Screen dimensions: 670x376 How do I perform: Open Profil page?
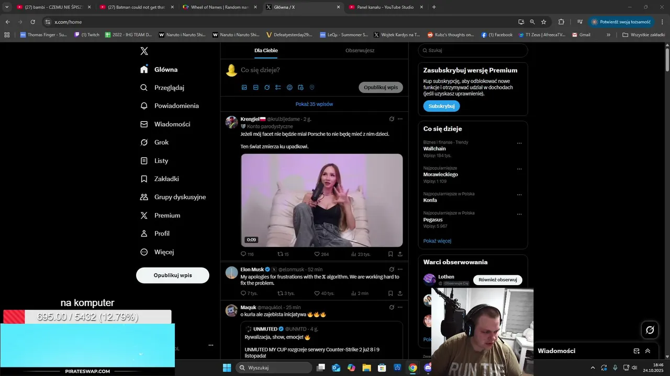click(x=155, y=234)
